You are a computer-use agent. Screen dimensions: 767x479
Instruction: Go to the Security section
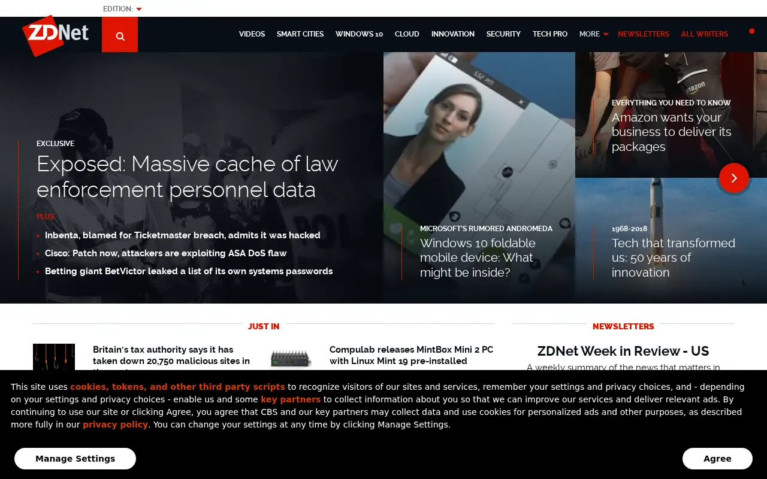click(503, 34)
